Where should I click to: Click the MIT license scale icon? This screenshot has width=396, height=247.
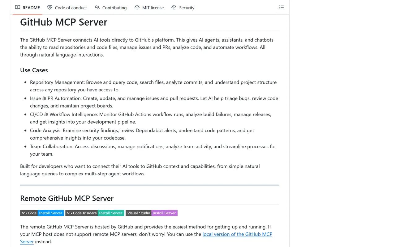(137, 7)
